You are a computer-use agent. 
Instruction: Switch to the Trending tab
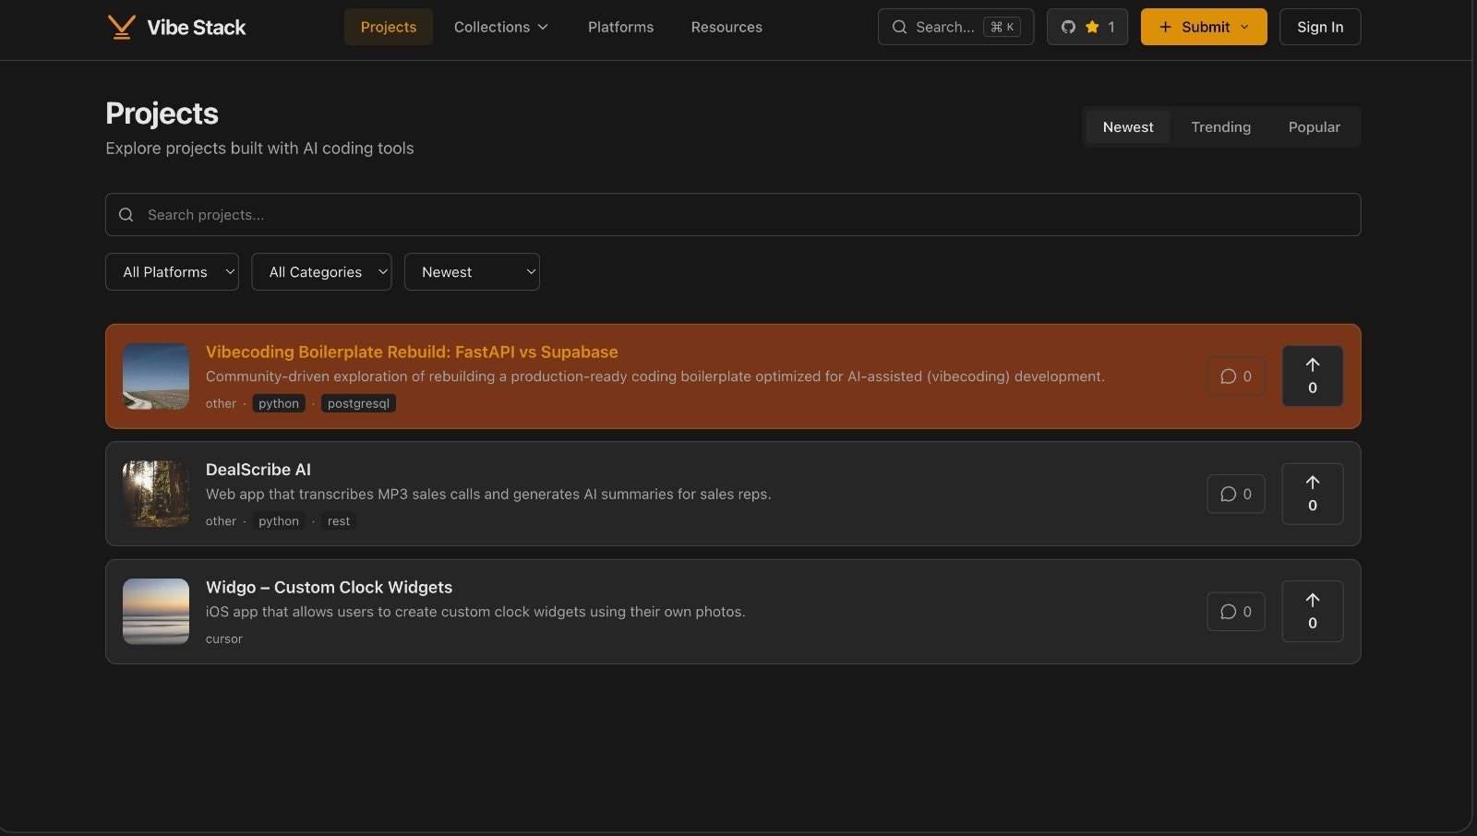[x=1220, y=127]
